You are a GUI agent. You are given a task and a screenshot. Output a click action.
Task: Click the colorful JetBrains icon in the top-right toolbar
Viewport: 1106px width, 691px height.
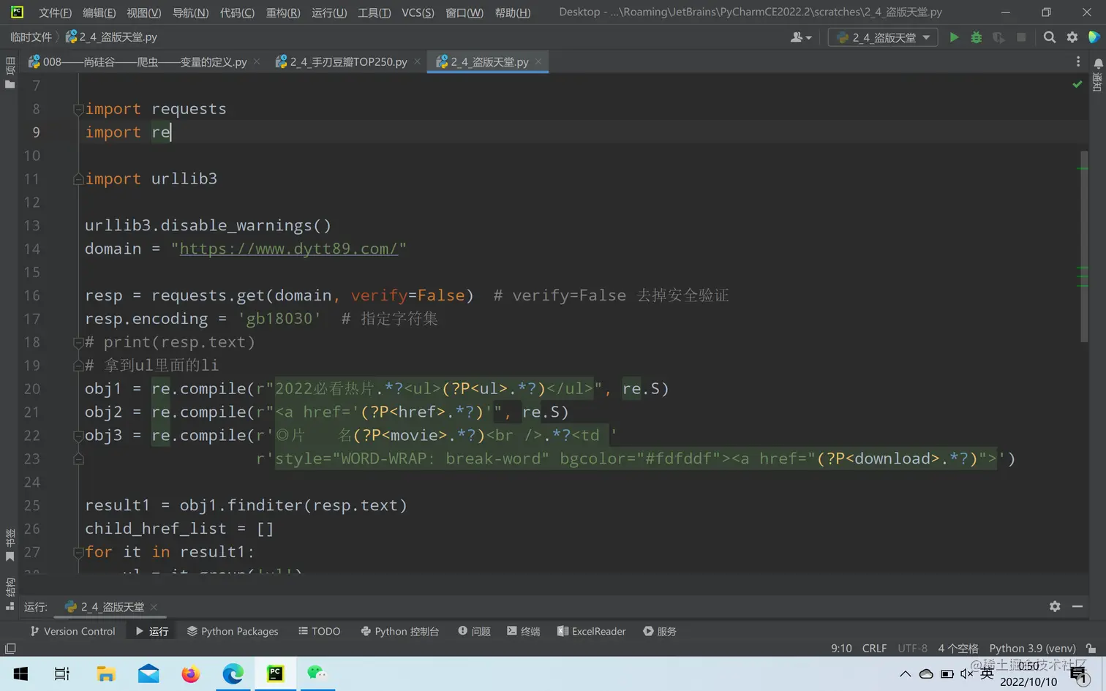[x=1094, y=37]
